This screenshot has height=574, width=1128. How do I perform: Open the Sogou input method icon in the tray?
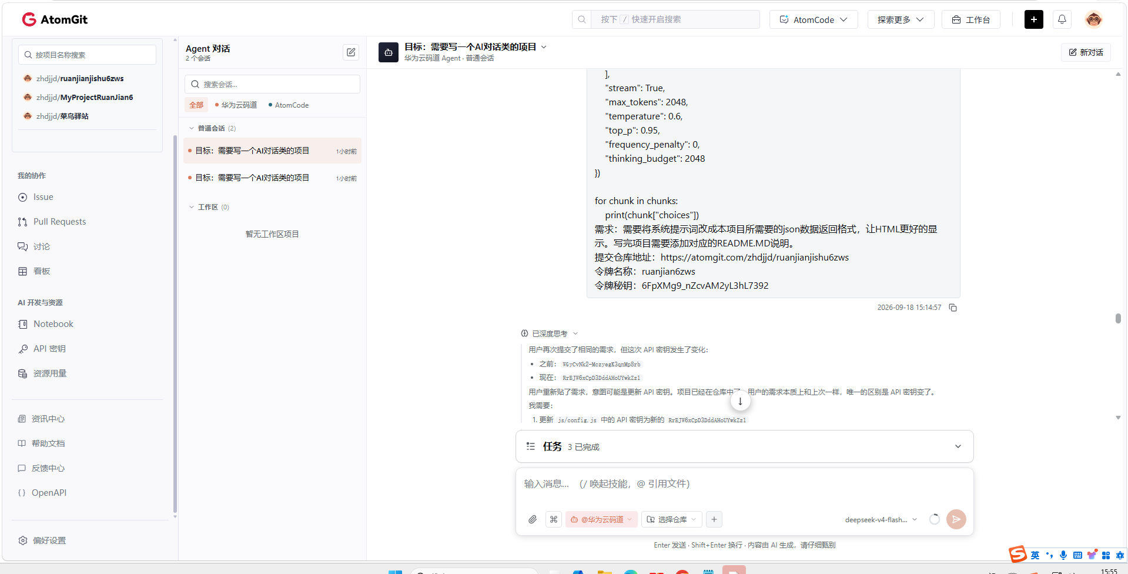pyautogui.click(x=1017, y=555)
